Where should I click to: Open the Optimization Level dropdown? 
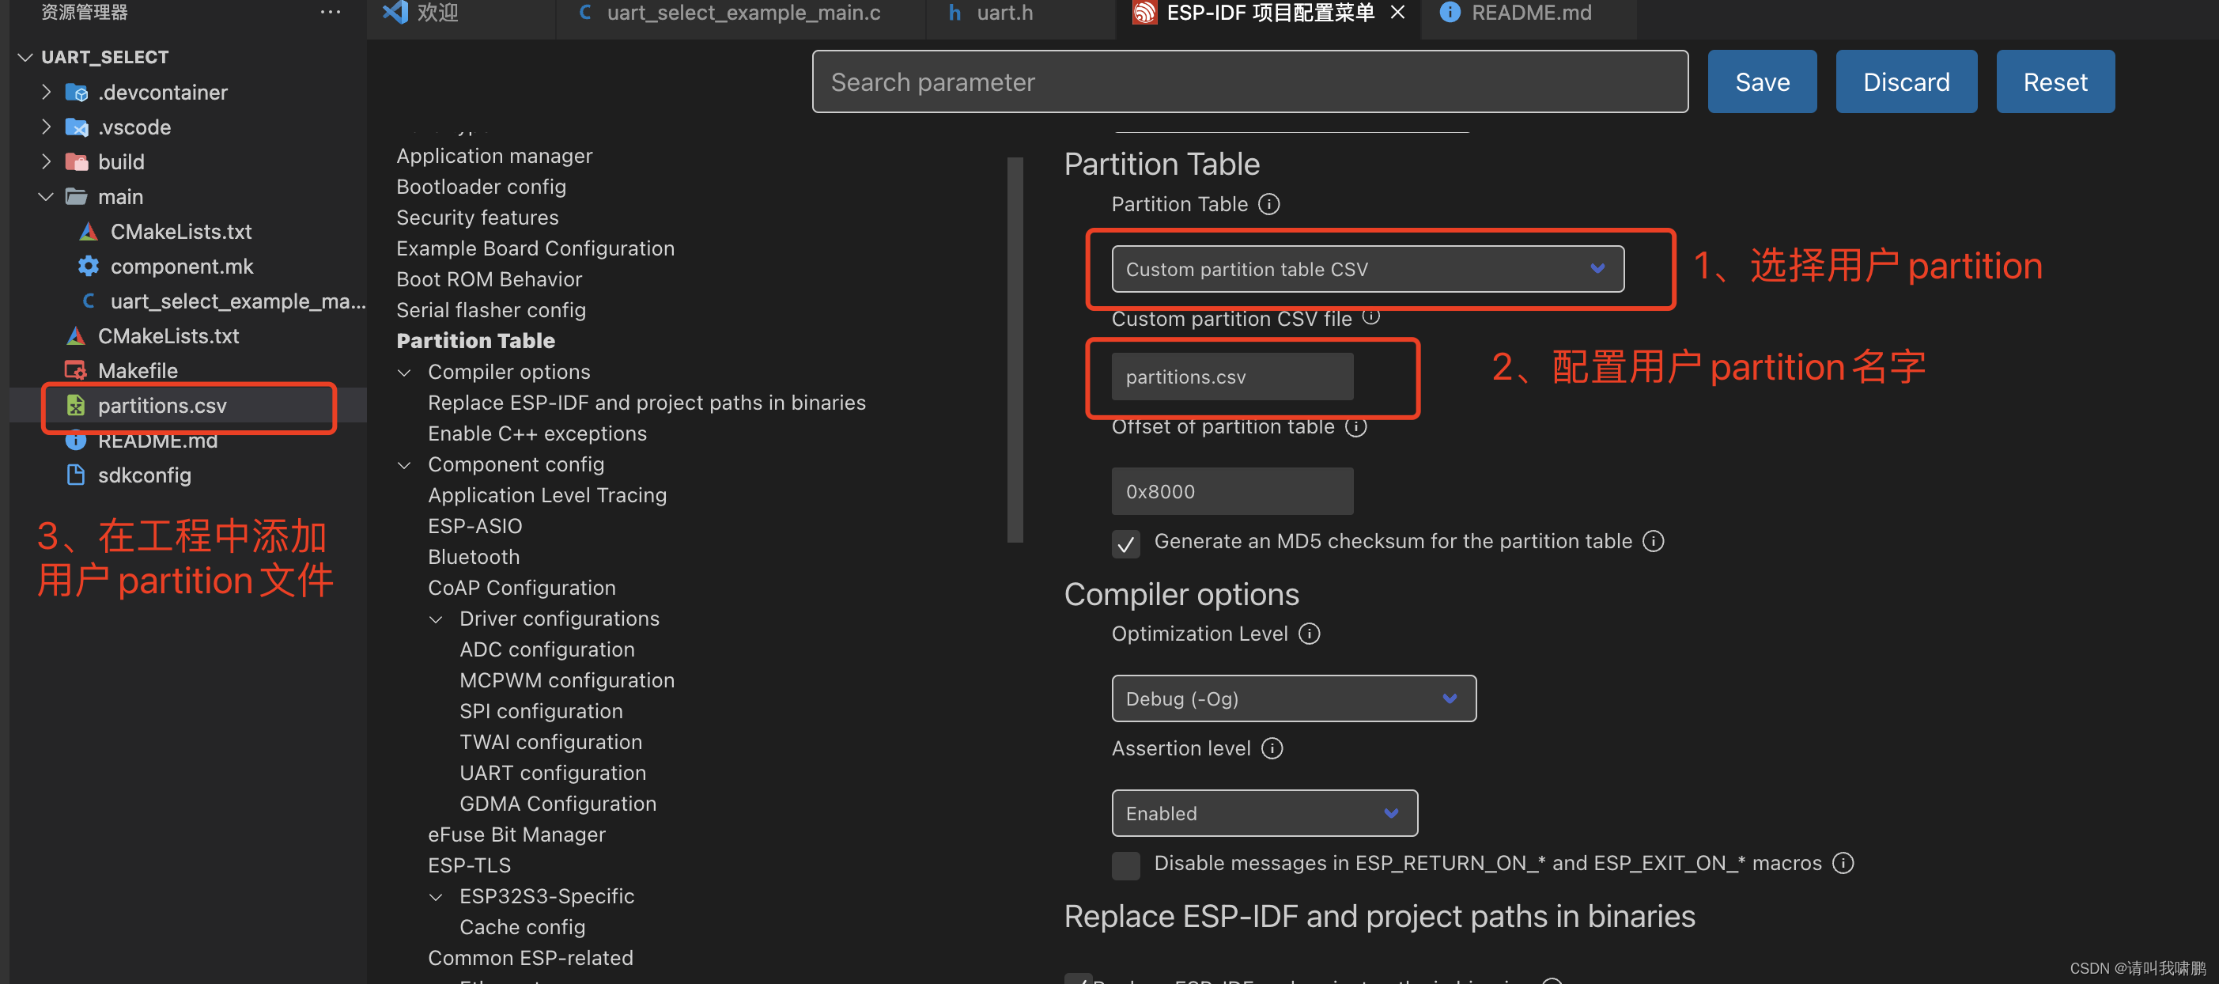1294,698
